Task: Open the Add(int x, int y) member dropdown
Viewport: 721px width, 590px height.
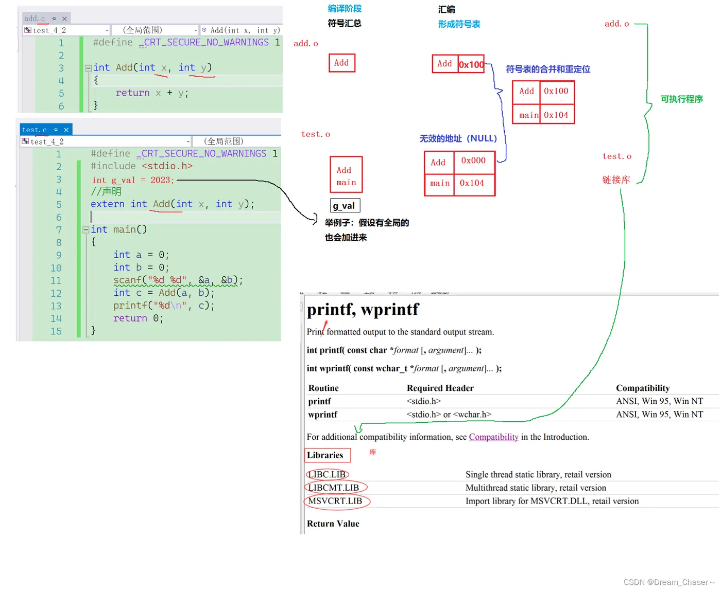Action: coord(241,30)
